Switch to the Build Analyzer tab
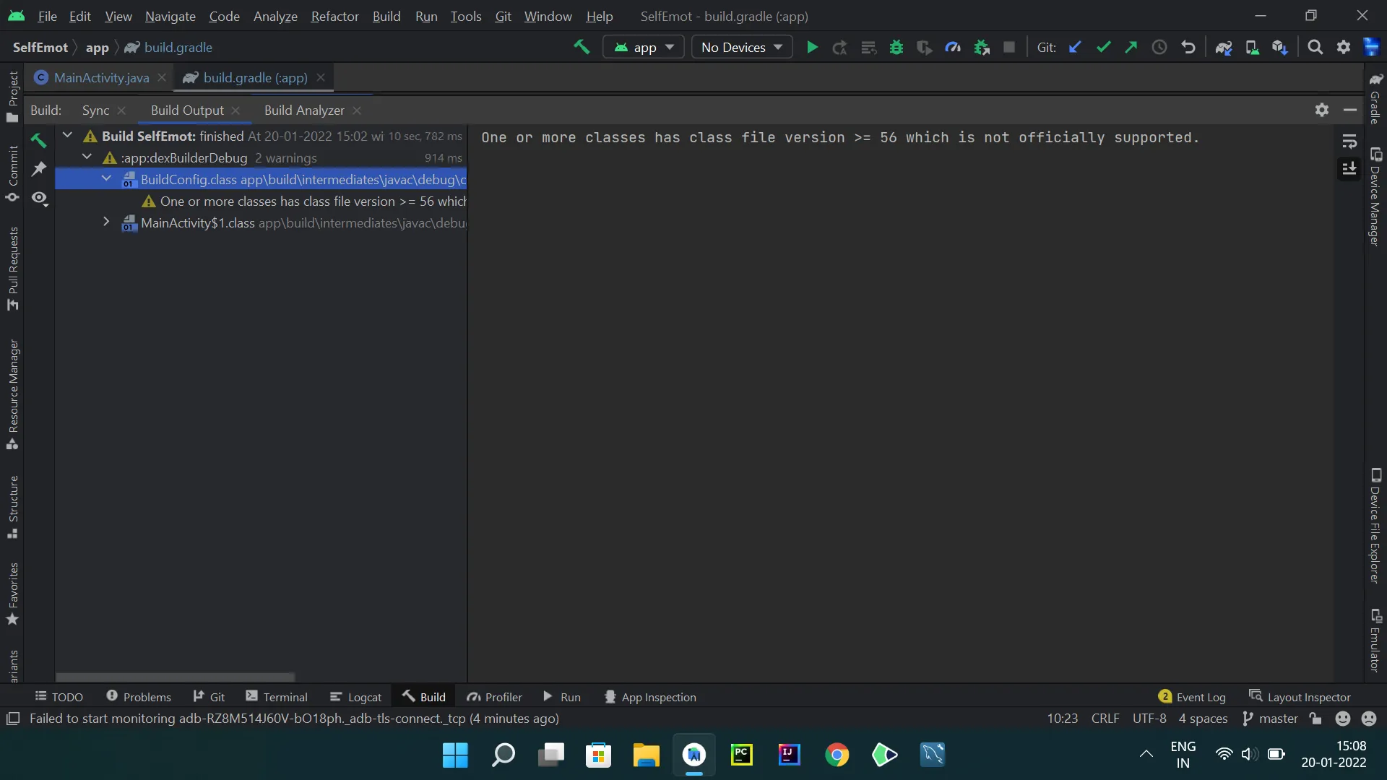The width and height of the screenshot is (1387, 780). (304, 110)
